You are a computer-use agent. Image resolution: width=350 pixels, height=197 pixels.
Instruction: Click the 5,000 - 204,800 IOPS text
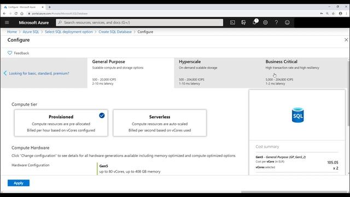pyautogui.click(x=279, y=79)
